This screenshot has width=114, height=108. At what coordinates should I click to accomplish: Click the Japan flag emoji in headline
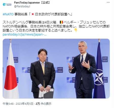pos(32,14)
